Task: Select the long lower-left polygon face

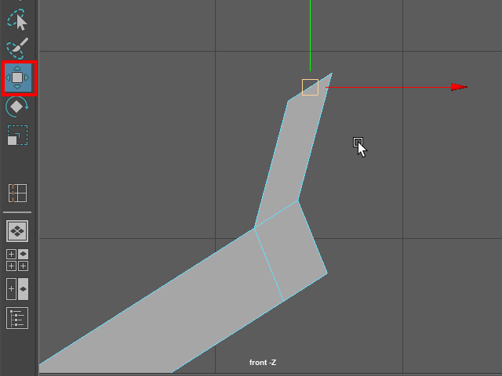Action: (x=157, y=313)
